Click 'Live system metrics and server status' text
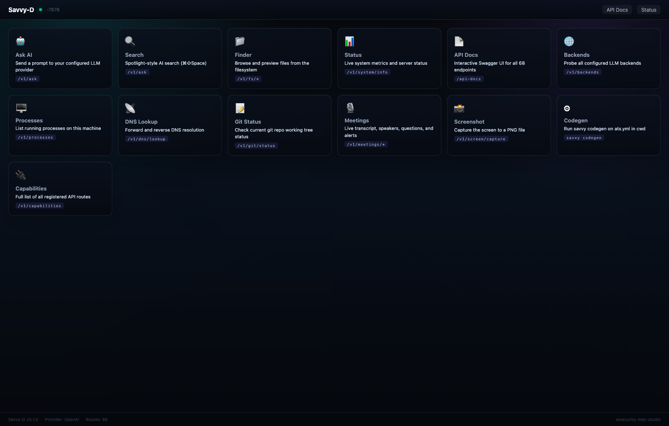Viewport: 669px width, 426px height. 386,63
